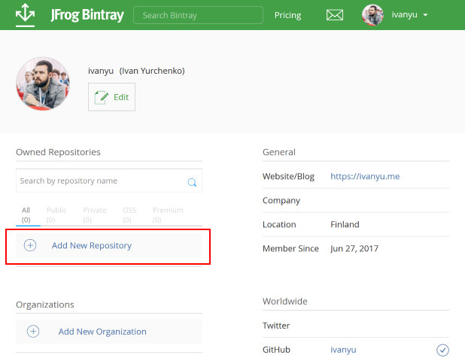Click the Add New Repository link
465x361 pixels.
click(92, 245)
